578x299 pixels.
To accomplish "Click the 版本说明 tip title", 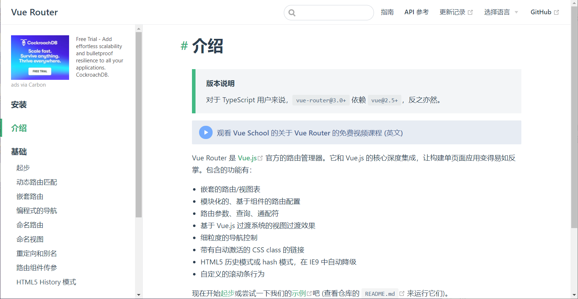I will coord(220,83).
